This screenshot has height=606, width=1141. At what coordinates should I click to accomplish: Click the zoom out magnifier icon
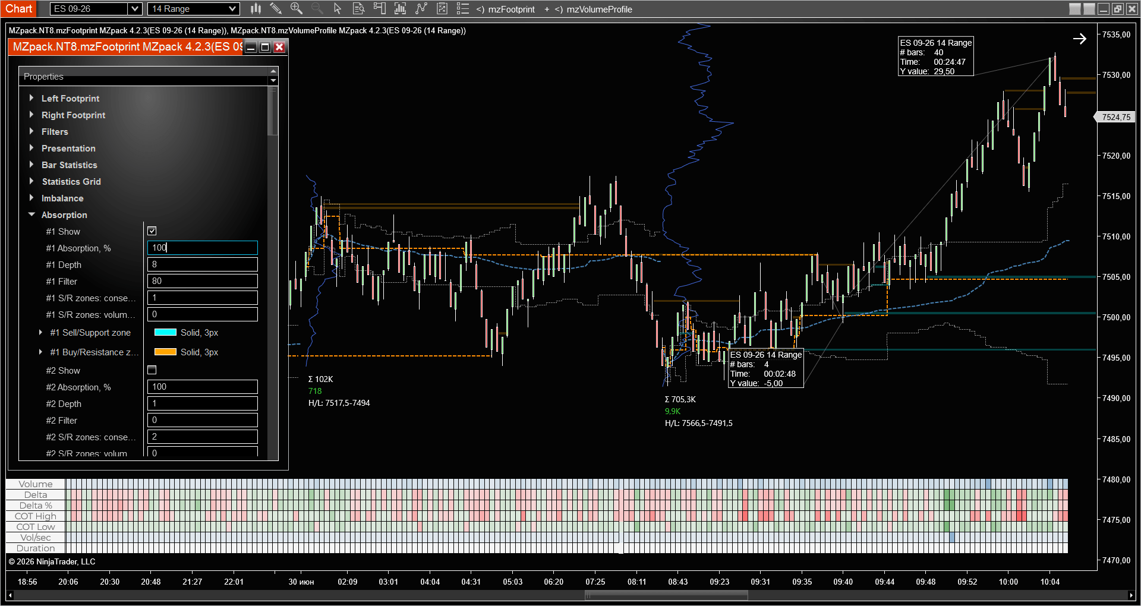point(317,8)
